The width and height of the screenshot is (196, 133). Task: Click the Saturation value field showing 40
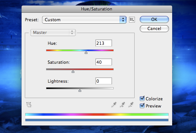click(x=104, y=62)
